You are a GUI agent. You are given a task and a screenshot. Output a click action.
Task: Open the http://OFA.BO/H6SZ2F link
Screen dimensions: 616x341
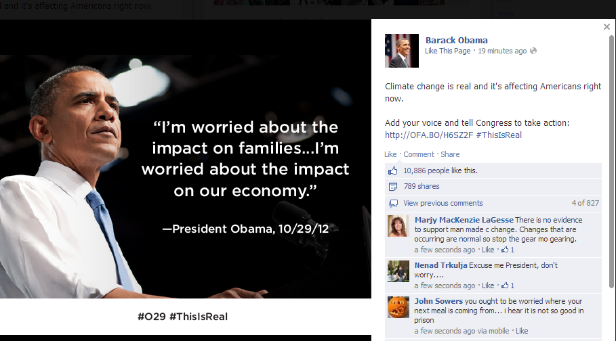429,135
